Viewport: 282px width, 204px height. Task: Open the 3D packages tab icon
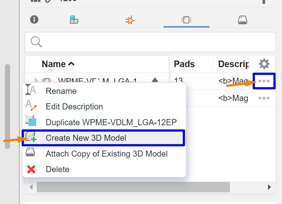pyautogui.click(x=242, y=20)
